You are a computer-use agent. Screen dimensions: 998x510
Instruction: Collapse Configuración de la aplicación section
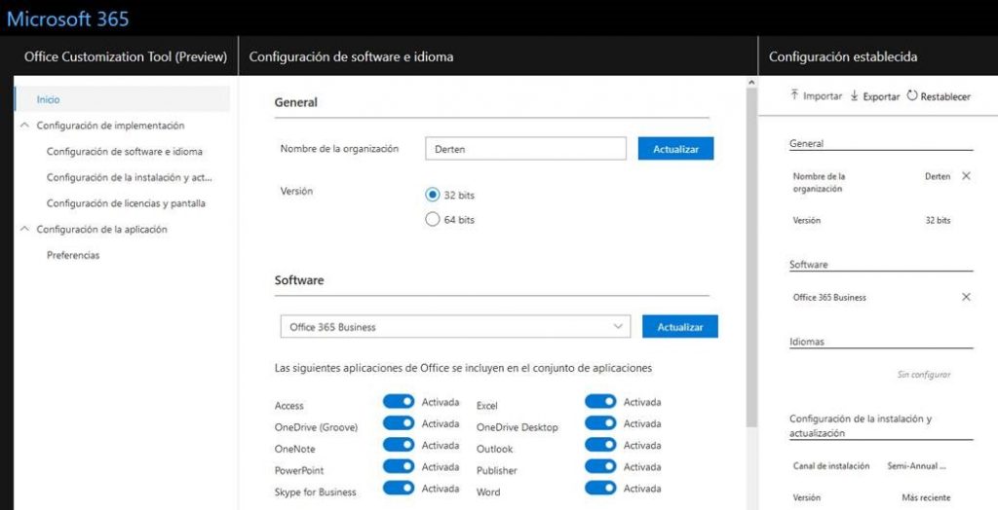pyautogui.click(x=24, y=229)
